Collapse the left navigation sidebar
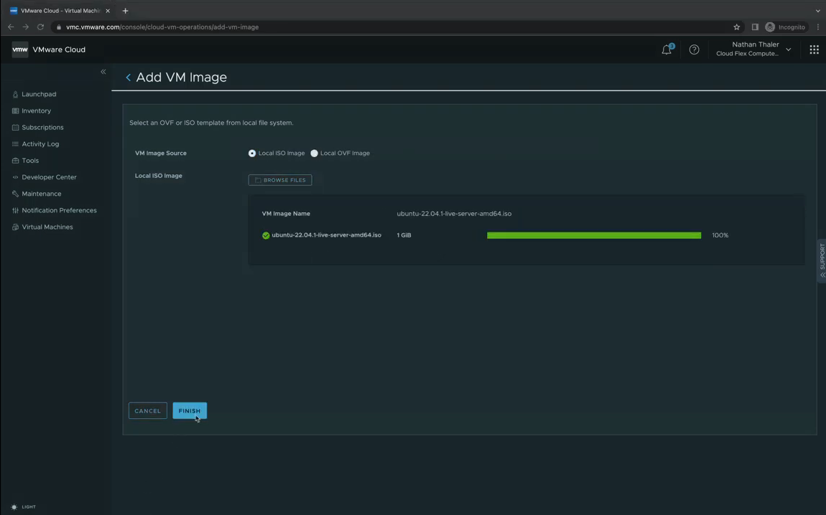 tap(103, 72)
